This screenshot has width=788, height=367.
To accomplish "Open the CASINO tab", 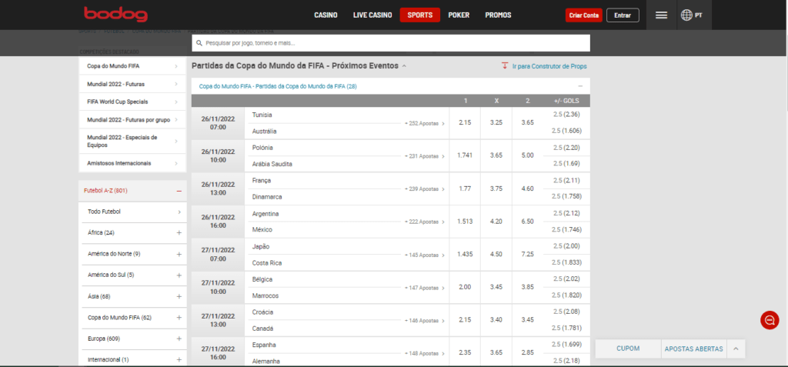I will tap(326, 15).
